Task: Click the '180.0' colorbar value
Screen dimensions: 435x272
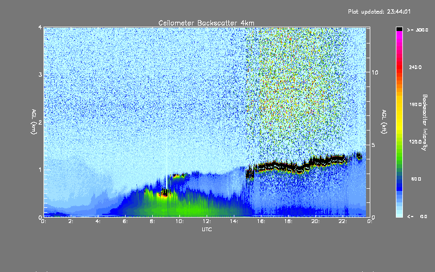Action: (415, 104)
